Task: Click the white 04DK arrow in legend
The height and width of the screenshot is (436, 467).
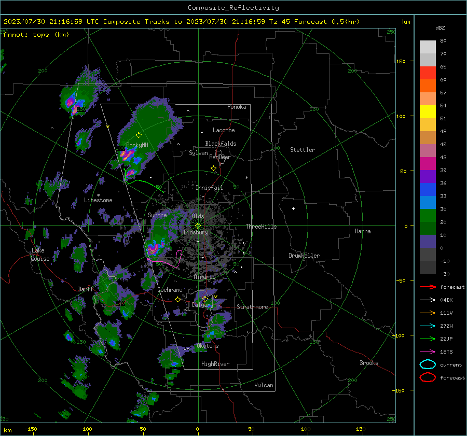Action: tap(428, 300)
